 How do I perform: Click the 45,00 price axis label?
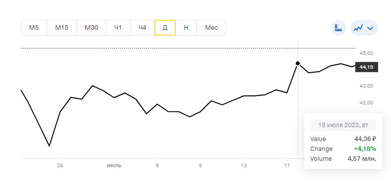point(366,53)
